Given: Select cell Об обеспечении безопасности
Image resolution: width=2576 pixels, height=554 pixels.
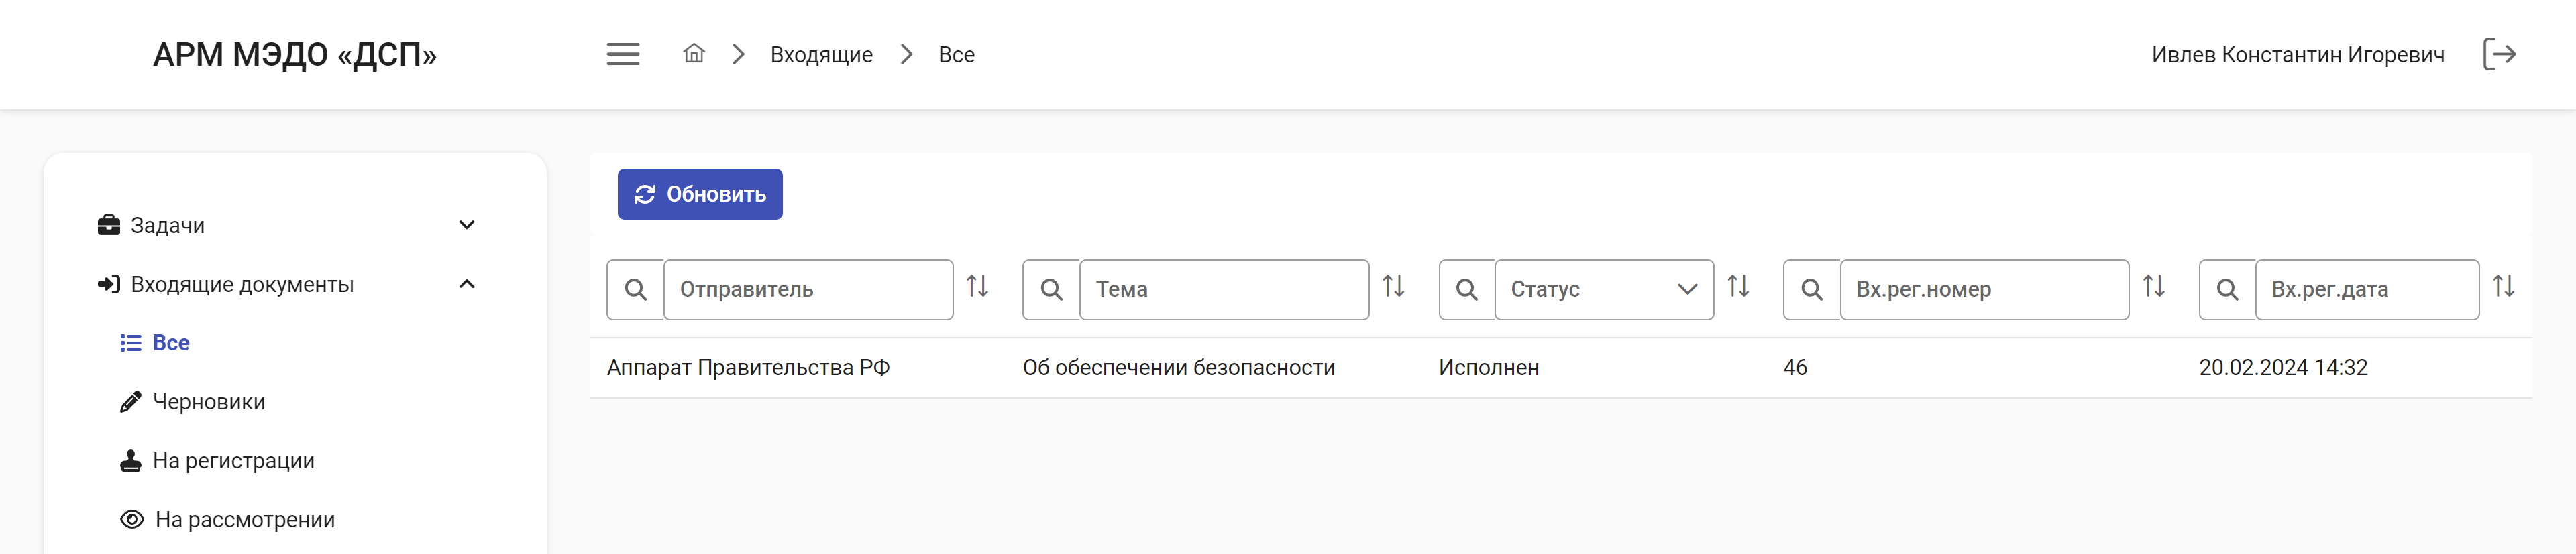Looking at the screenshot, I should click(1178, 368).
